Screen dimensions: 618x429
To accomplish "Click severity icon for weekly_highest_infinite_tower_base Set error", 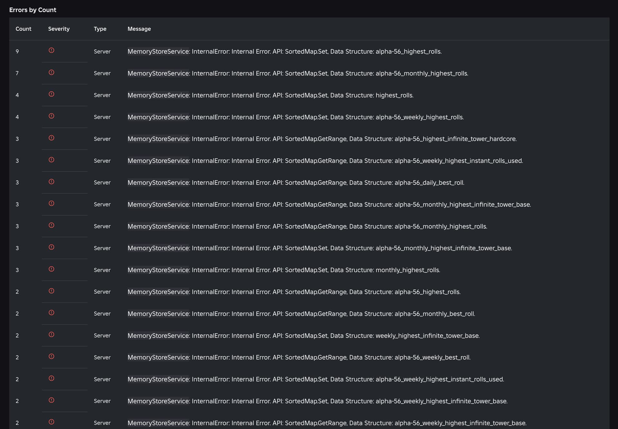I will pos(51,334).
